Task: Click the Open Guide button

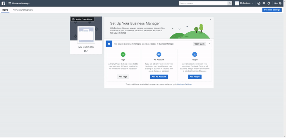Action: point(200,44)
